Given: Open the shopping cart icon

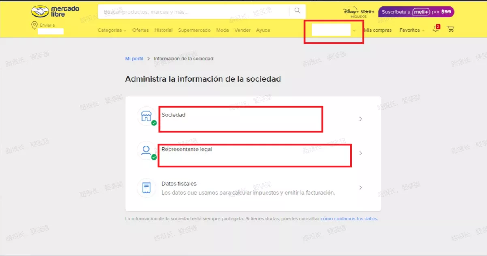Looking at the screenshot, I should 450,29.
